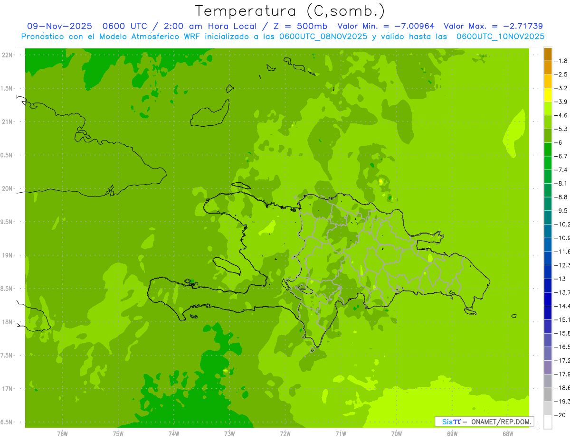Click the yellow colorbar segment between -3.2 and -3.9
The image size is (570, 440).
click(x=548, y=95)
